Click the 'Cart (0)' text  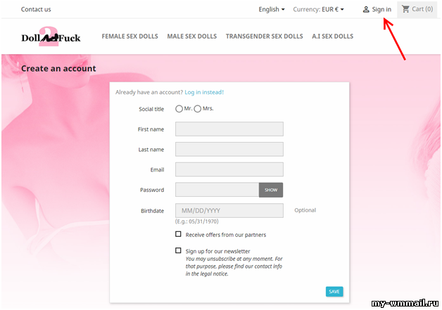point(422,9)
